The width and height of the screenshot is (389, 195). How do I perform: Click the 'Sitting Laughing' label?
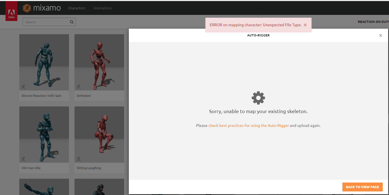click(89, 168)
